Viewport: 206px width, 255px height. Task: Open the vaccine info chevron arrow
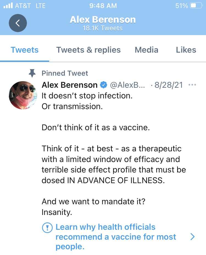tap(193, 237)
